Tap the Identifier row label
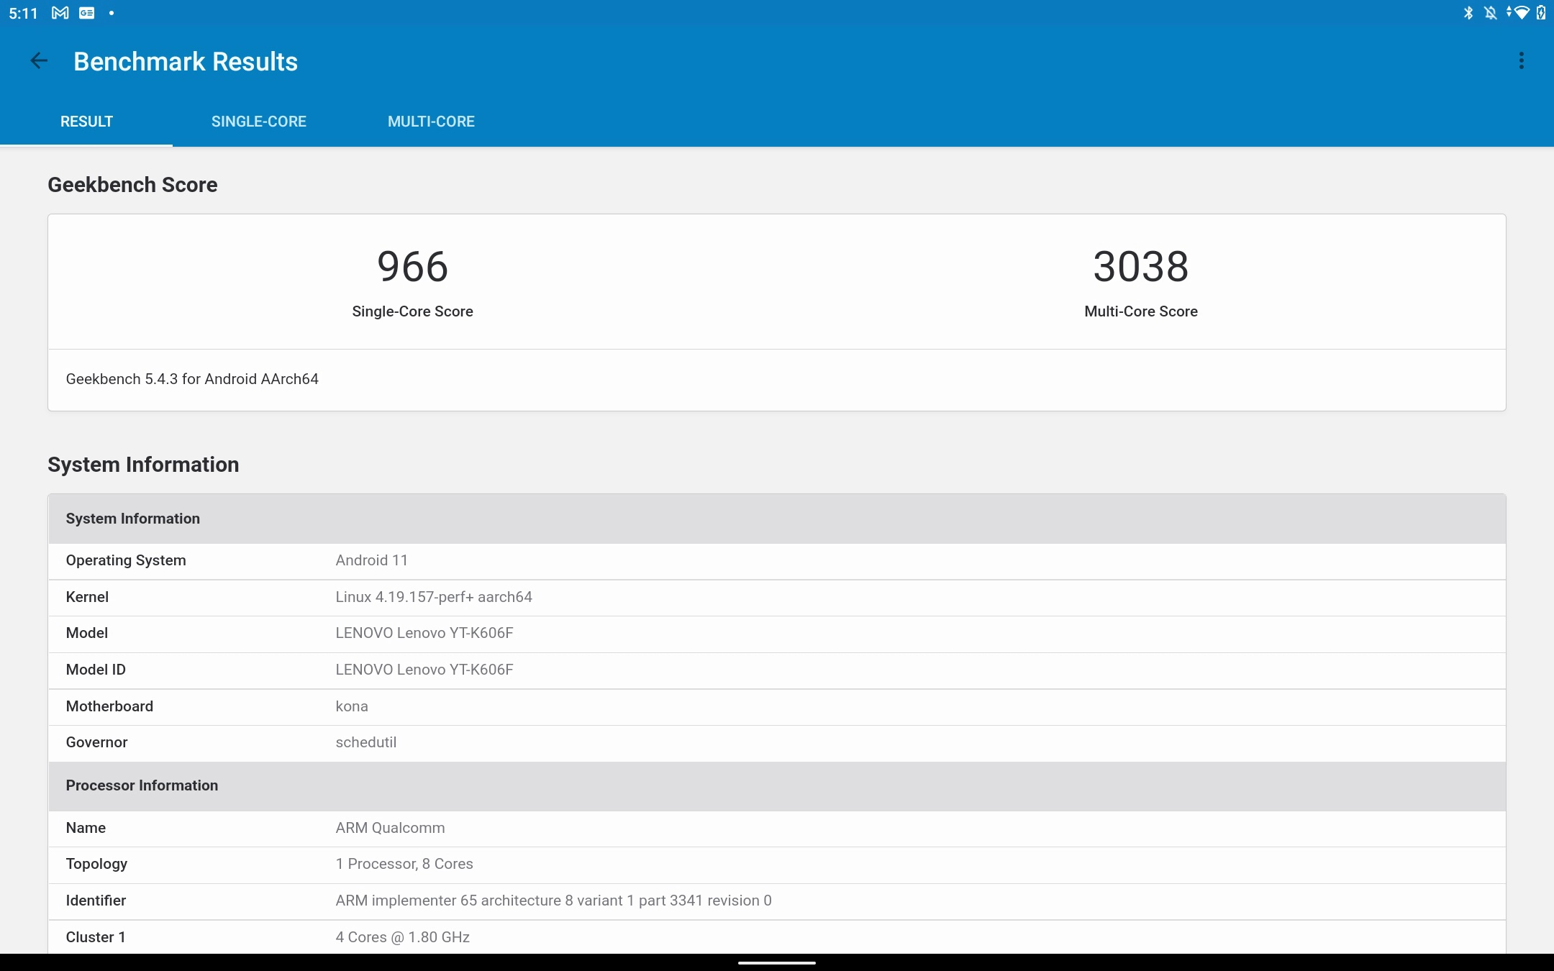 pos(96,901)
